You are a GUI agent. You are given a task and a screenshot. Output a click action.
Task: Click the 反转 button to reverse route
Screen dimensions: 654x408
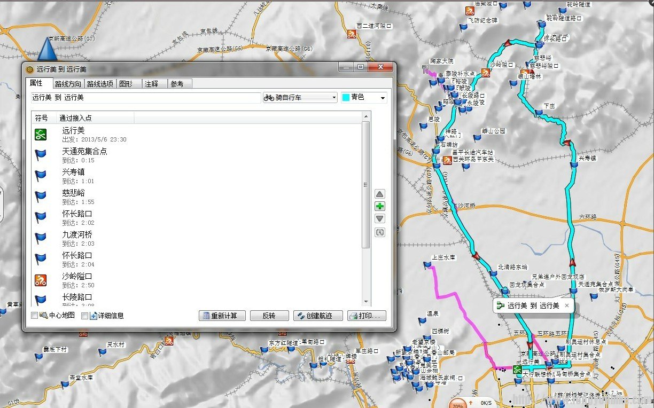(x=269, y=315)
